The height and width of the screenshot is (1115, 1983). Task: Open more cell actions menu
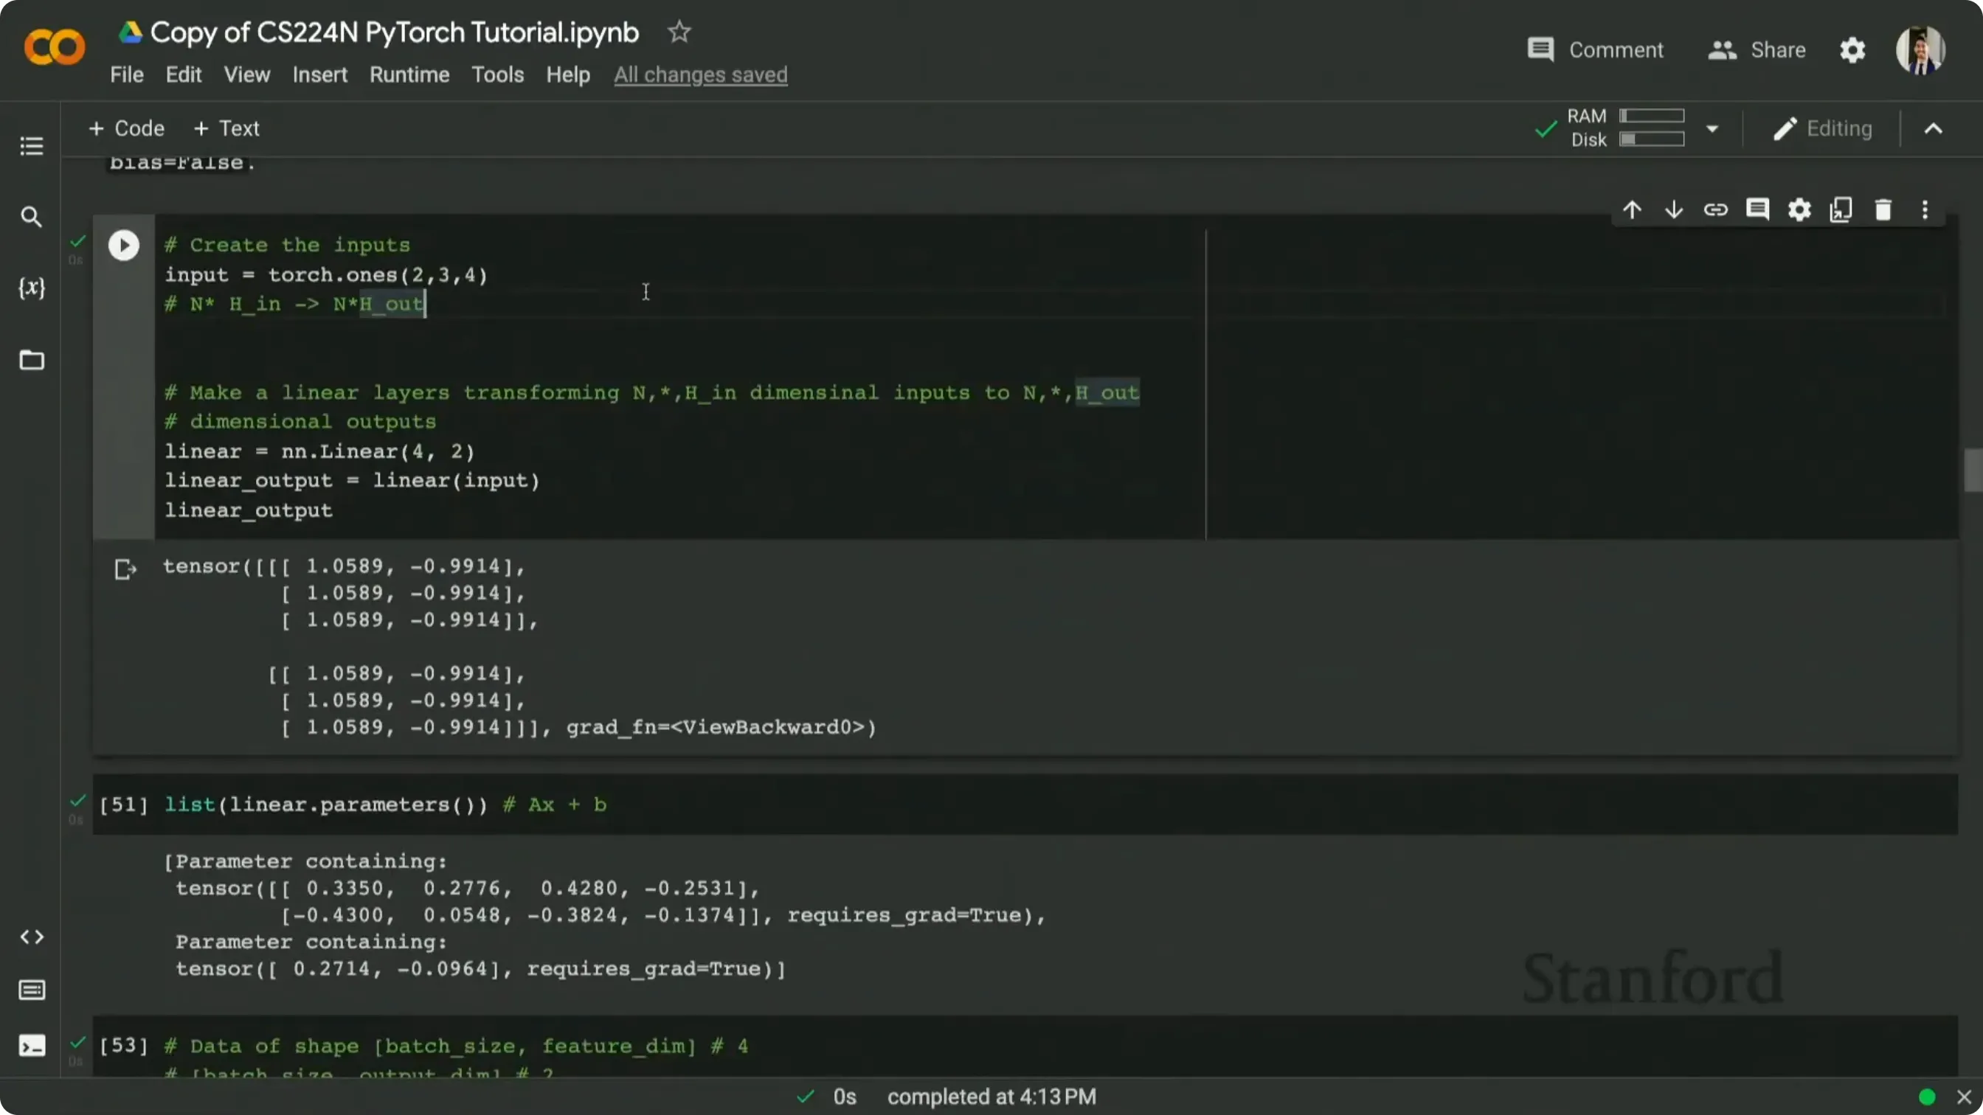tap(1925, 209)
